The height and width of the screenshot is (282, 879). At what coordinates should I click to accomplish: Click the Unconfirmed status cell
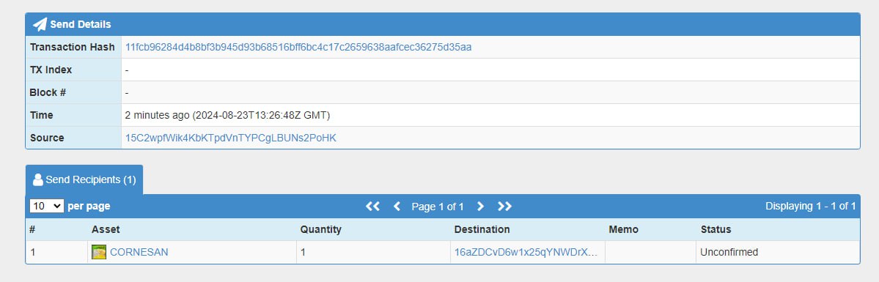(778, 252)
